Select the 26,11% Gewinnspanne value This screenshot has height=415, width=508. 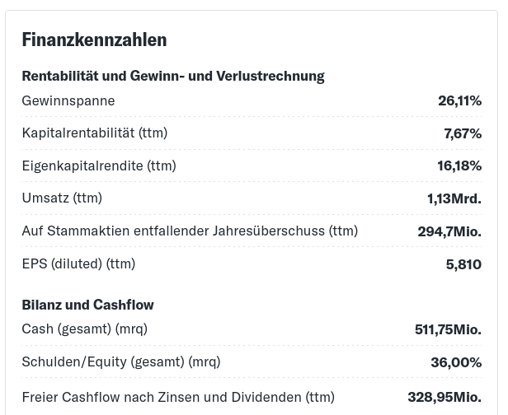click(459, 100)
